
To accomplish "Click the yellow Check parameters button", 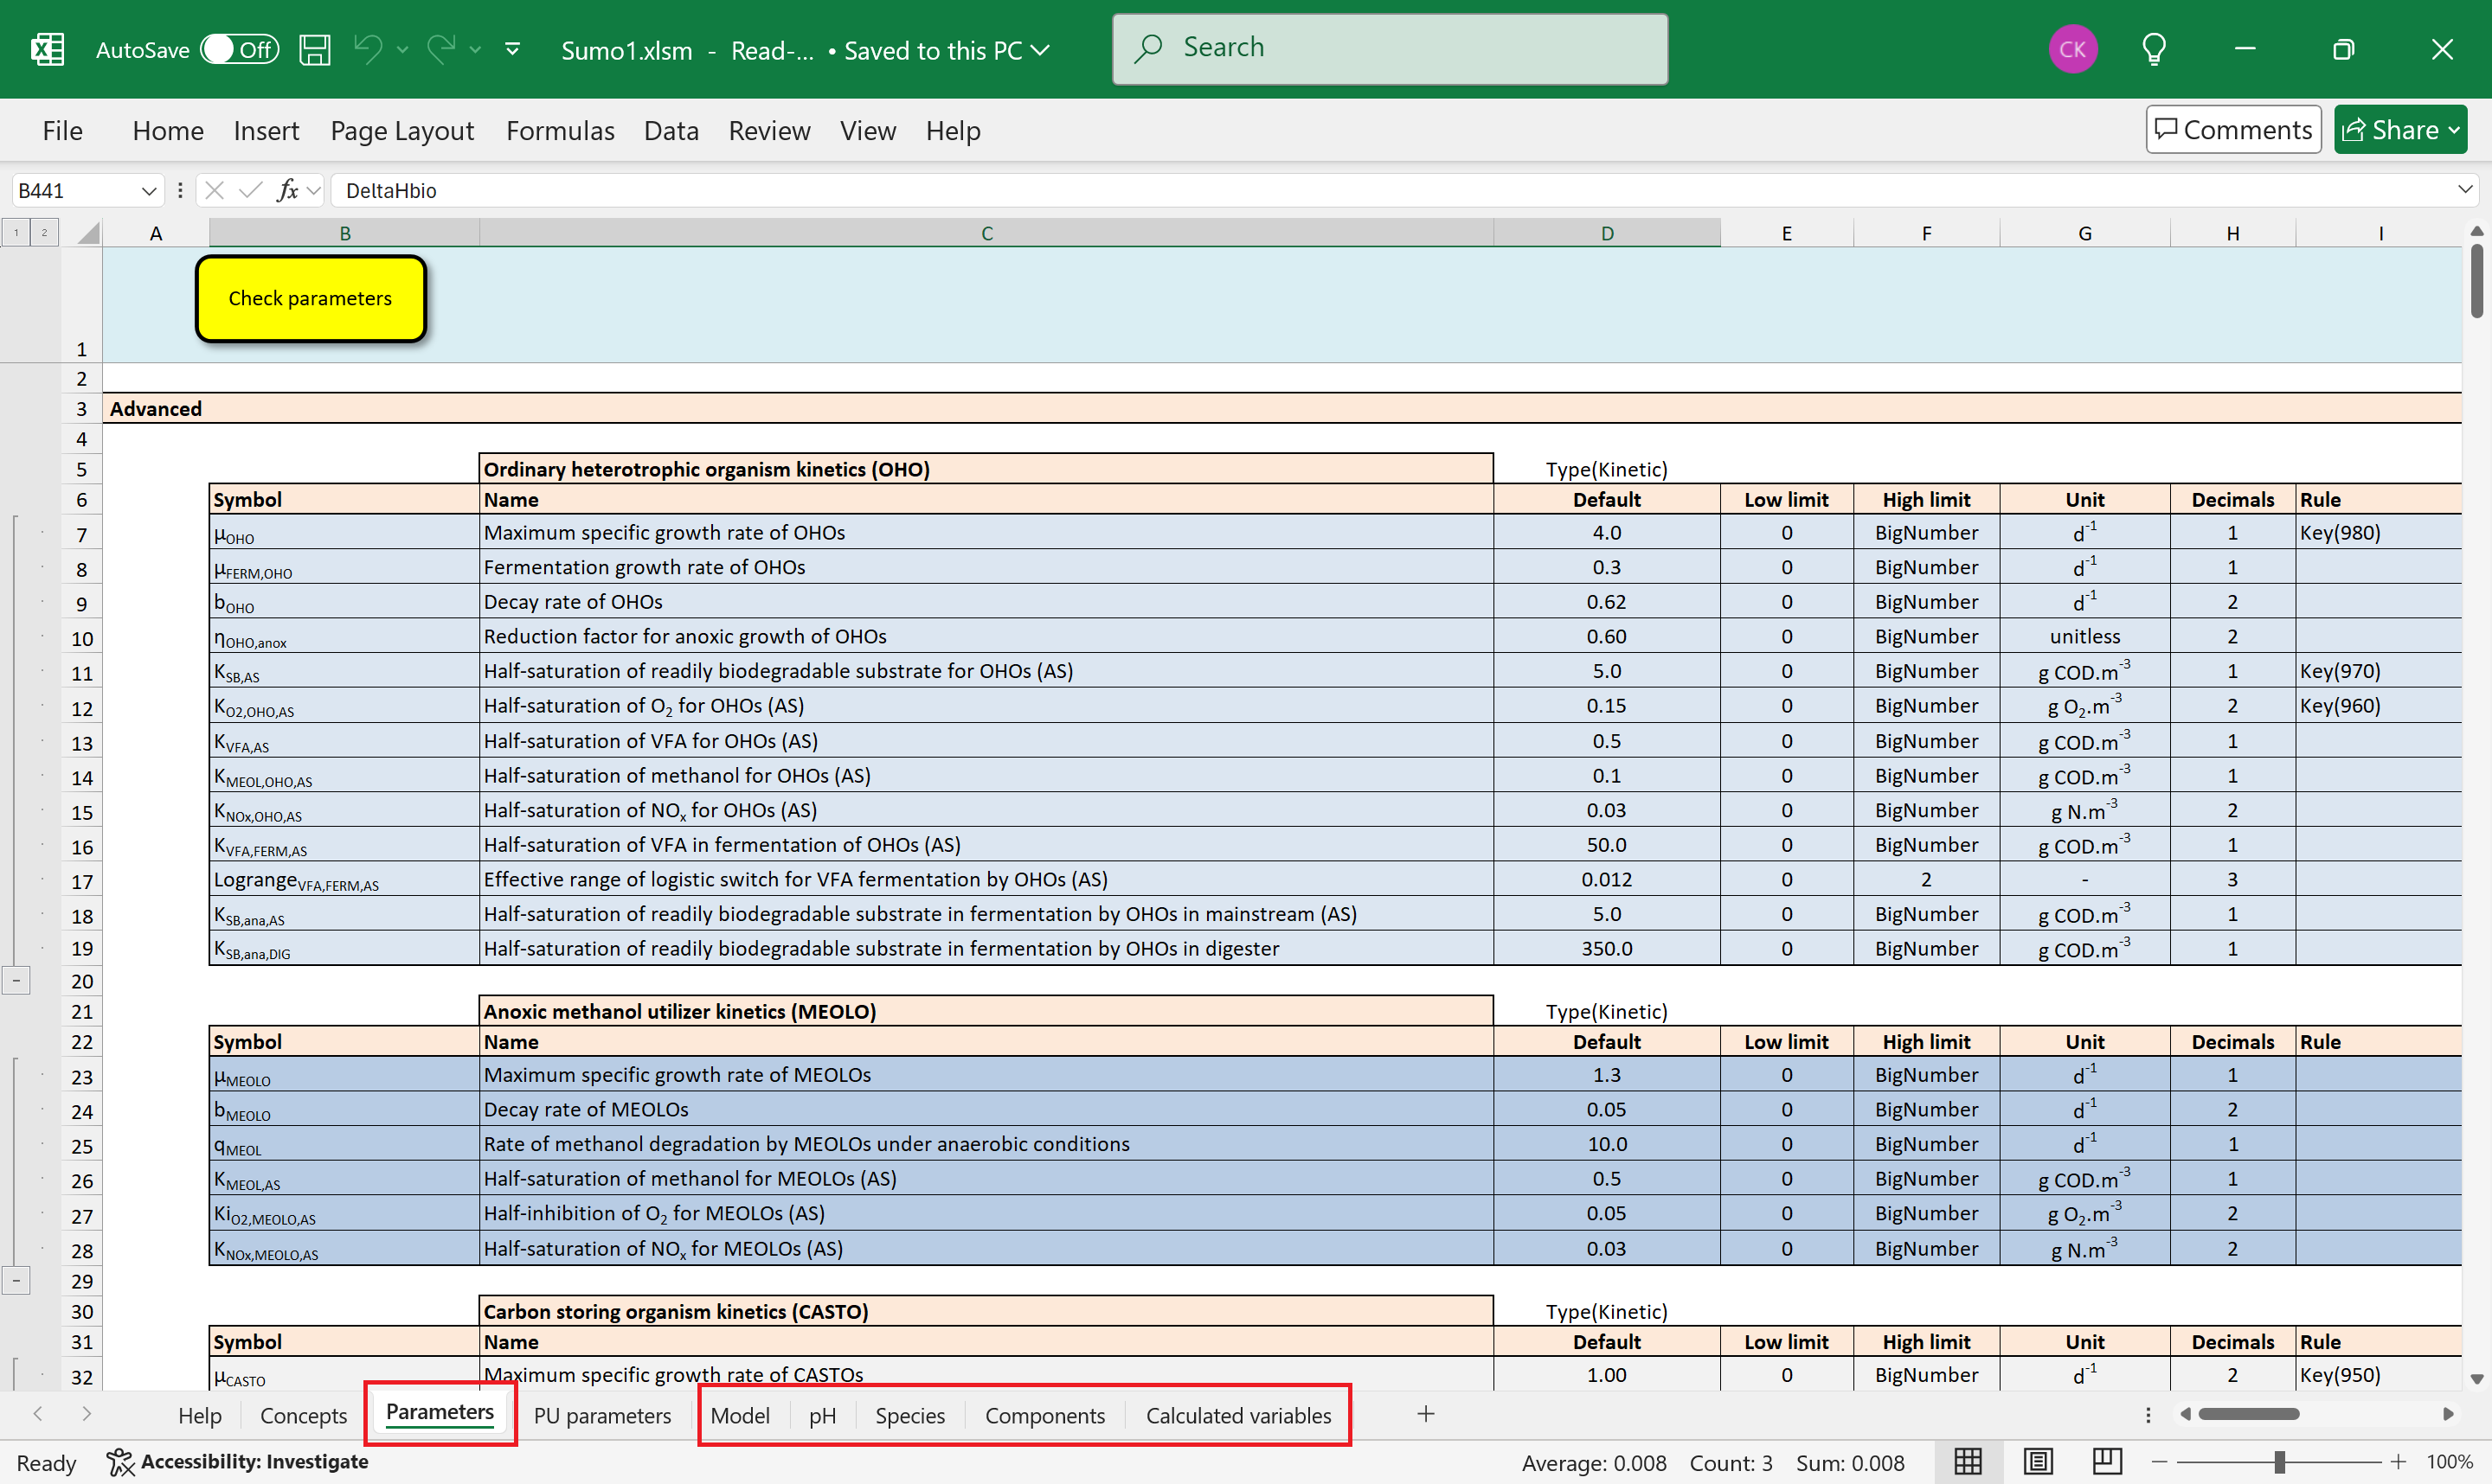I will [310, 298].
